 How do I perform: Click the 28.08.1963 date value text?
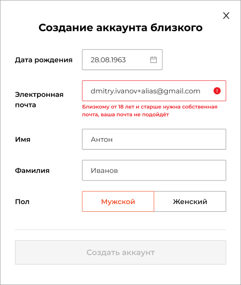tap(108, 60)
